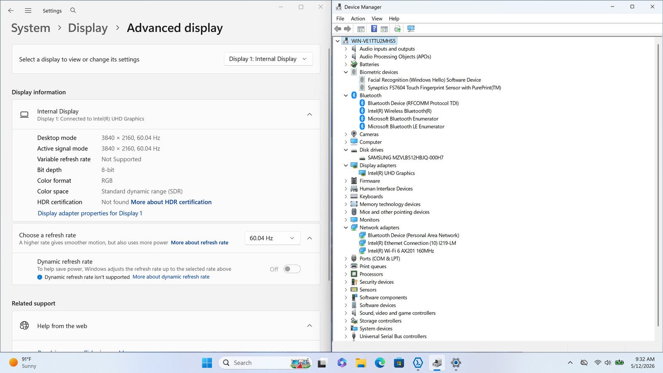Collapse the Bluetooth node
The image size is (663, 373).
[346, 95]
